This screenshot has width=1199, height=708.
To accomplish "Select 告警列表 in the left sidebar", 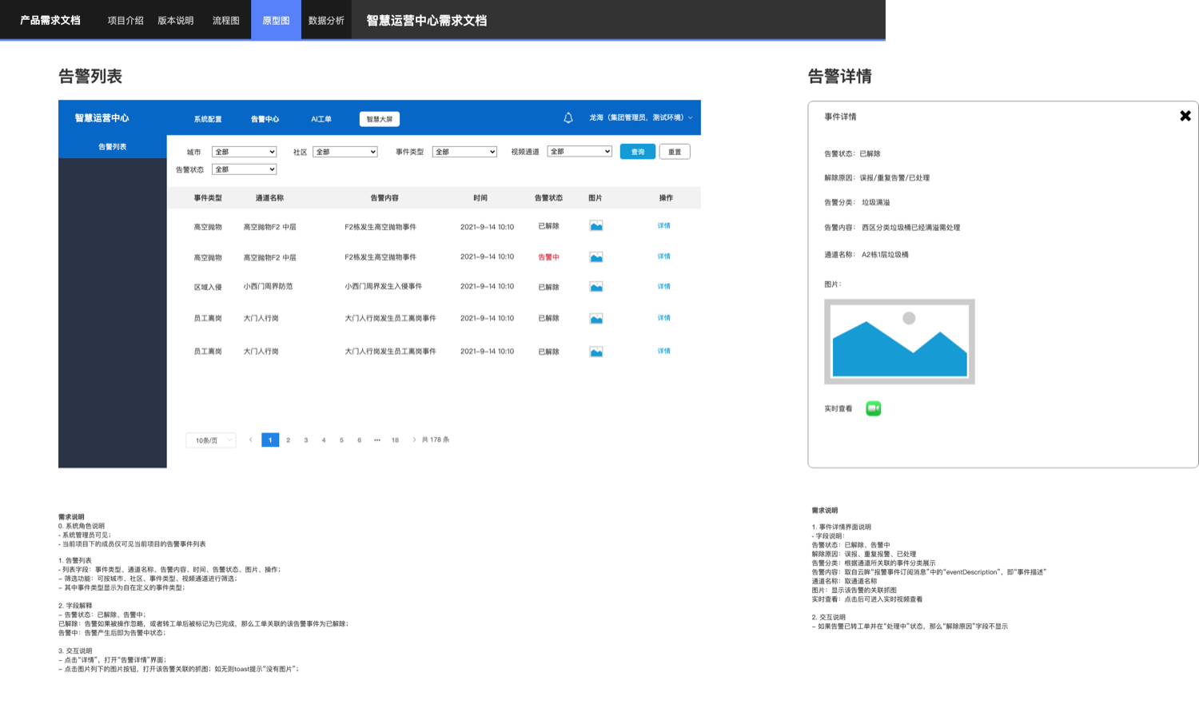I will coord(113,147).
